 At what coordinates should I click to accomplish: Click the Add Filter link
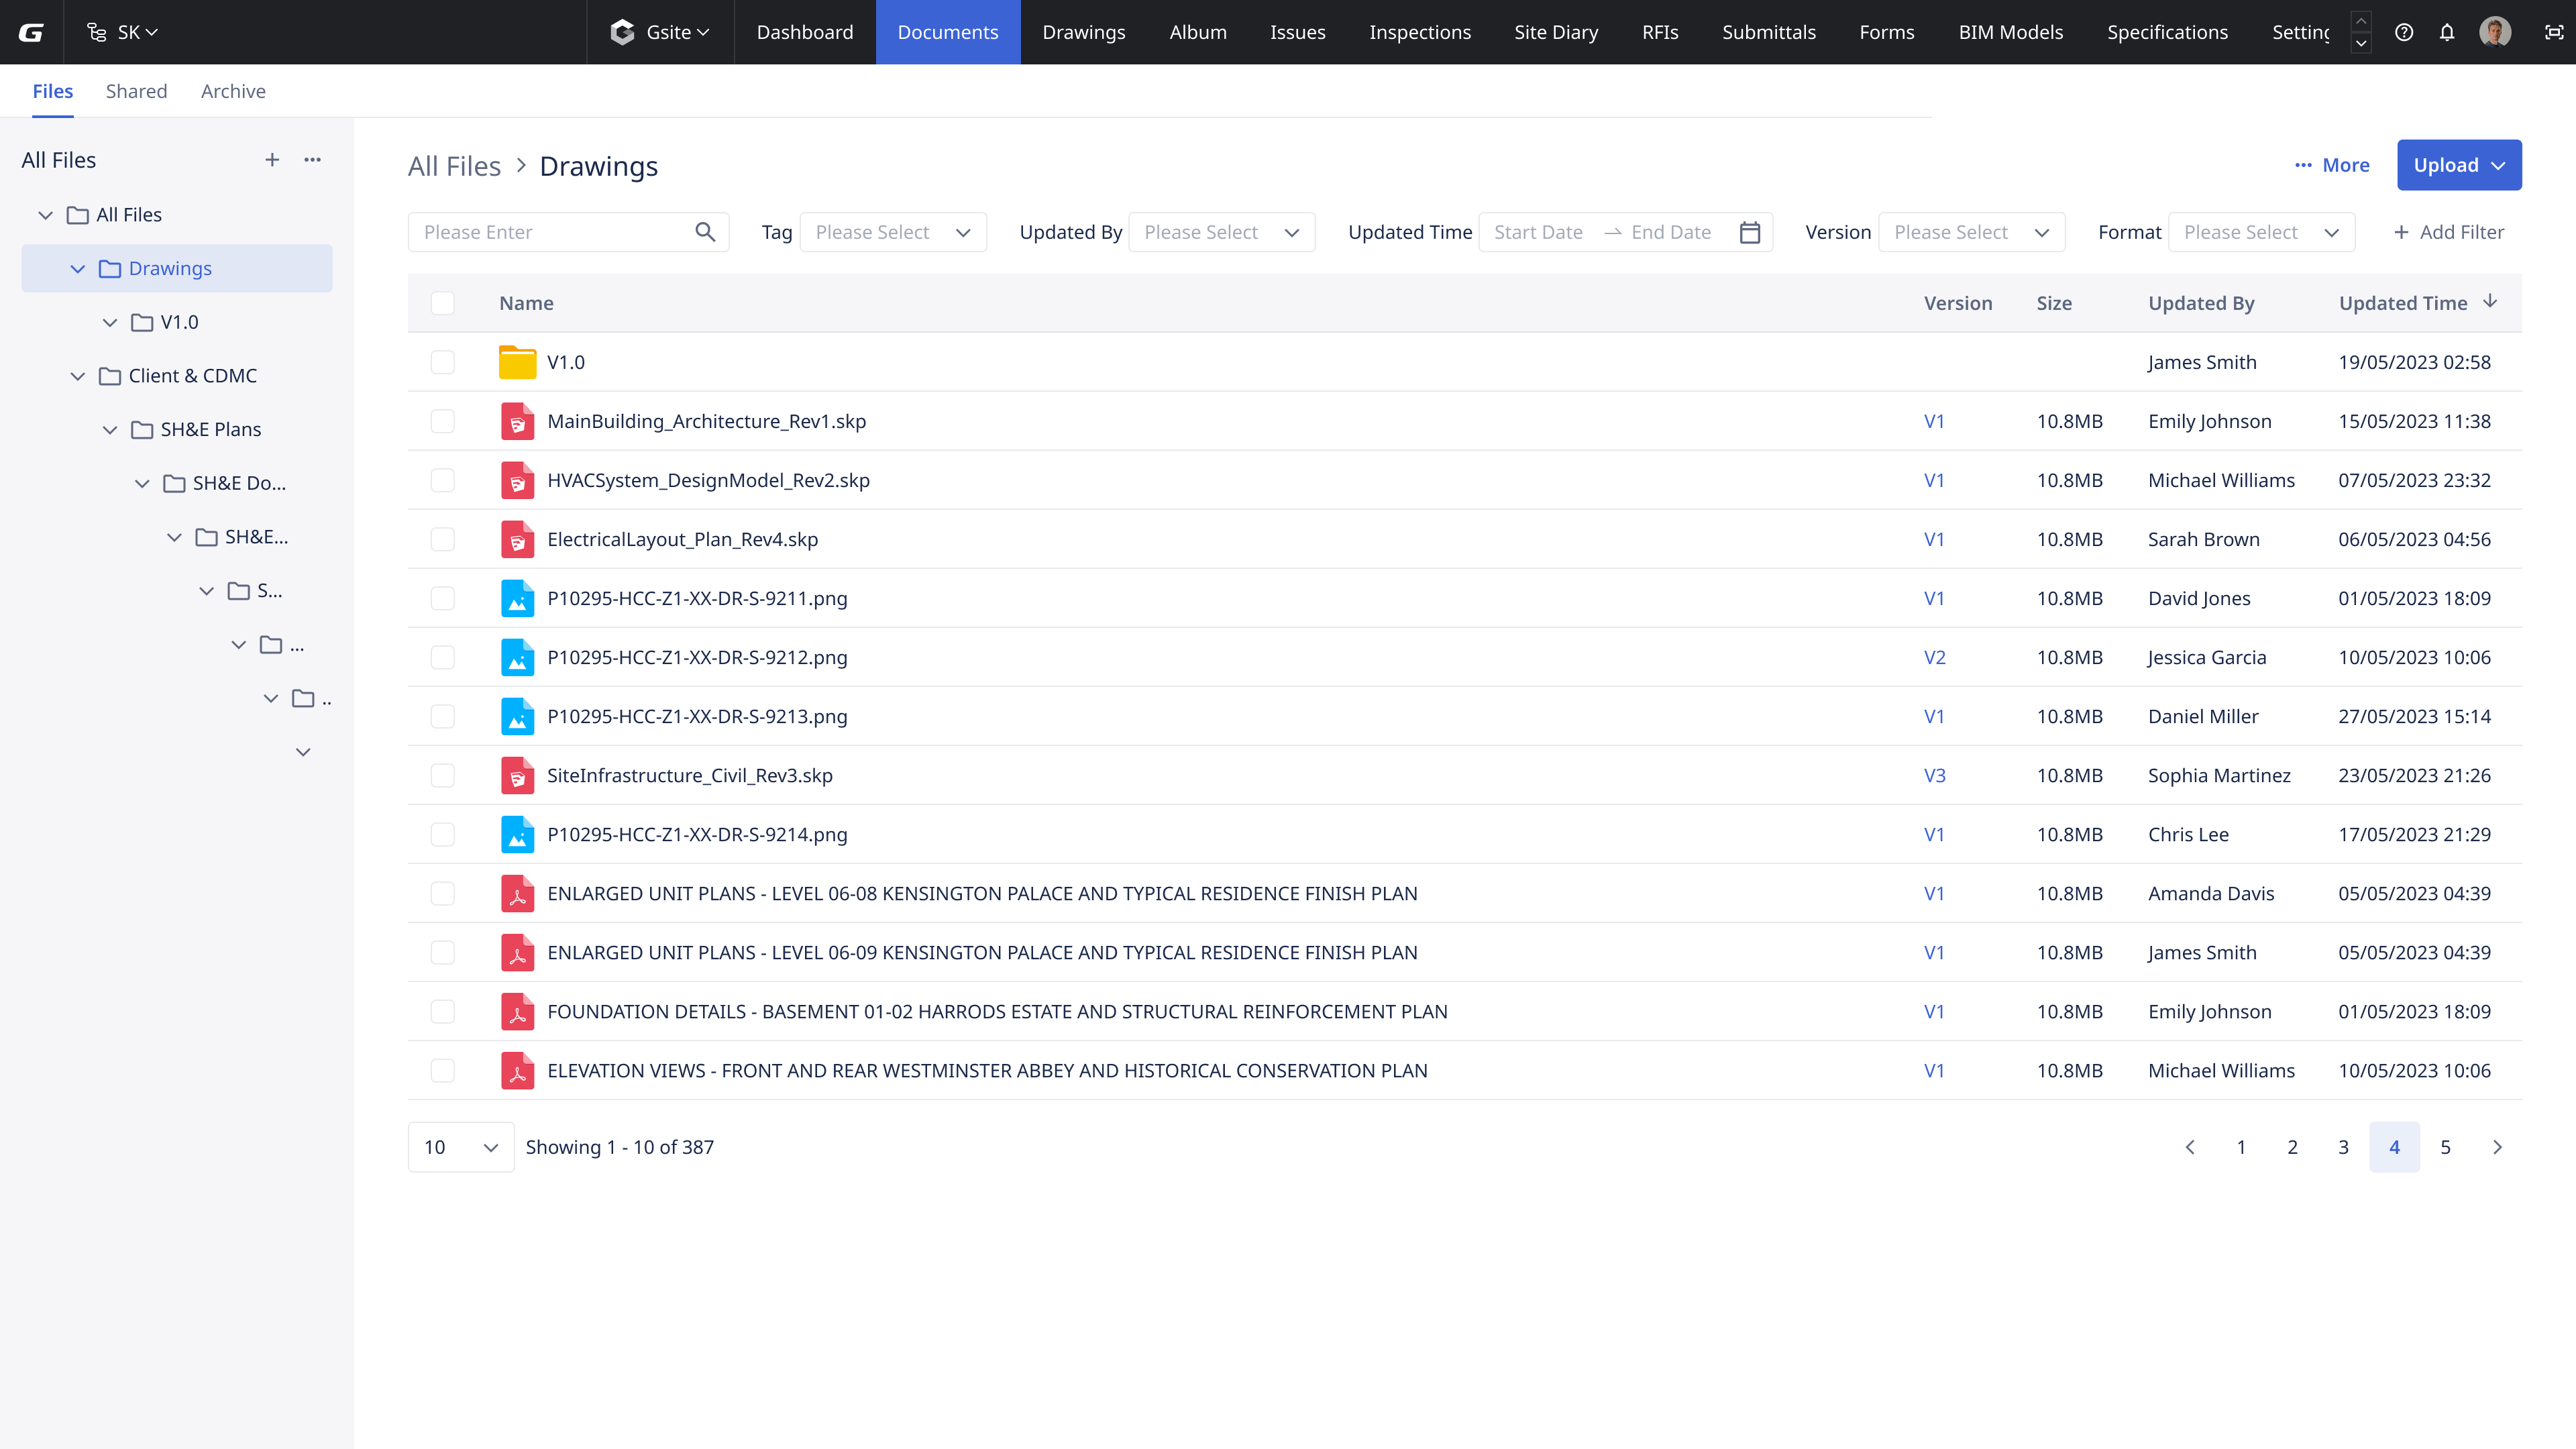2448,232
